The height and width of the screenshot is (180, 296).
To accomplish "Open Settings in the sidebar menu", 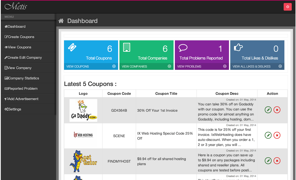I will 28,109.
